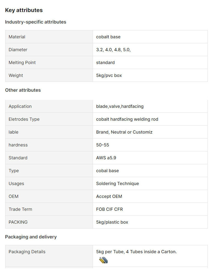This screenshot has height=271, width=213.
Task: Click the Packaging and delivery heading
Action: (x=31, y=237)
